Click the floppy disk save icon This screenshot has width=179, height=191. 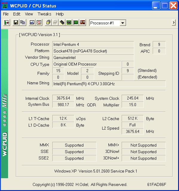(x=16, y=23)
